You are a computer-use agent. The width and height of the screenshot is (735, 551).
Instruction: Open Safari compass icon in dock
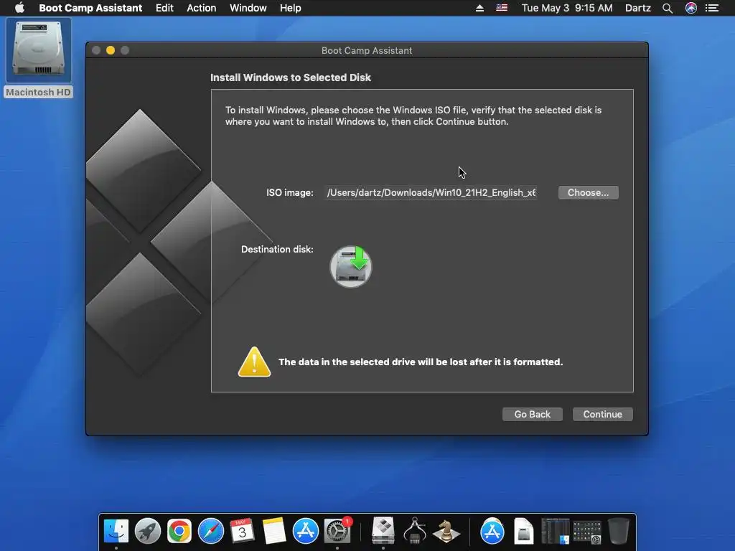click(211, 532)
